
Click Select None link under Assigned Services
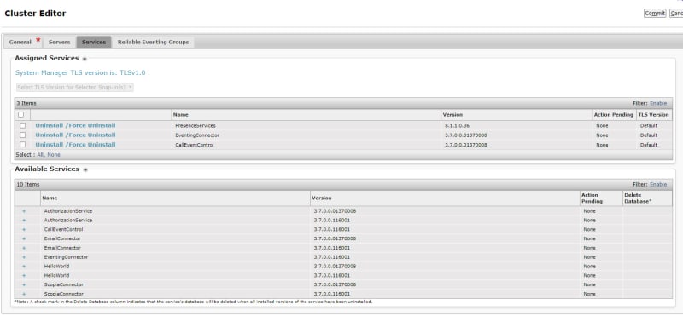click(54, 155)
